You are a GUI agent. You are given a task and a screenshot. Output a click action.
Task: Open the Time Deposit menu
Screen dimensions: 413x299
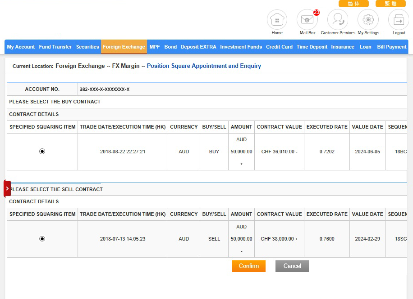click(x=312, y=47)
